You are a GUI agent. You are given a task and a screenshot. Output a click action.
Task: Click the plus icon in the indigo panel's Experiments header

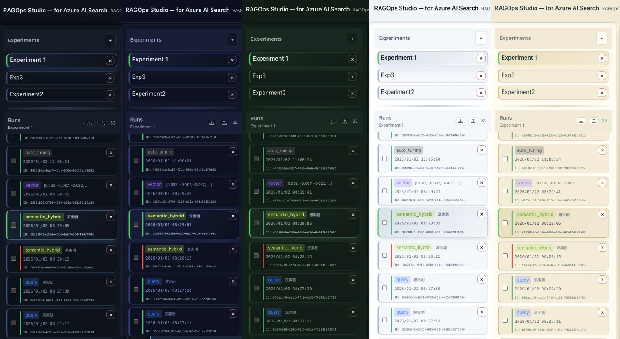232,40
